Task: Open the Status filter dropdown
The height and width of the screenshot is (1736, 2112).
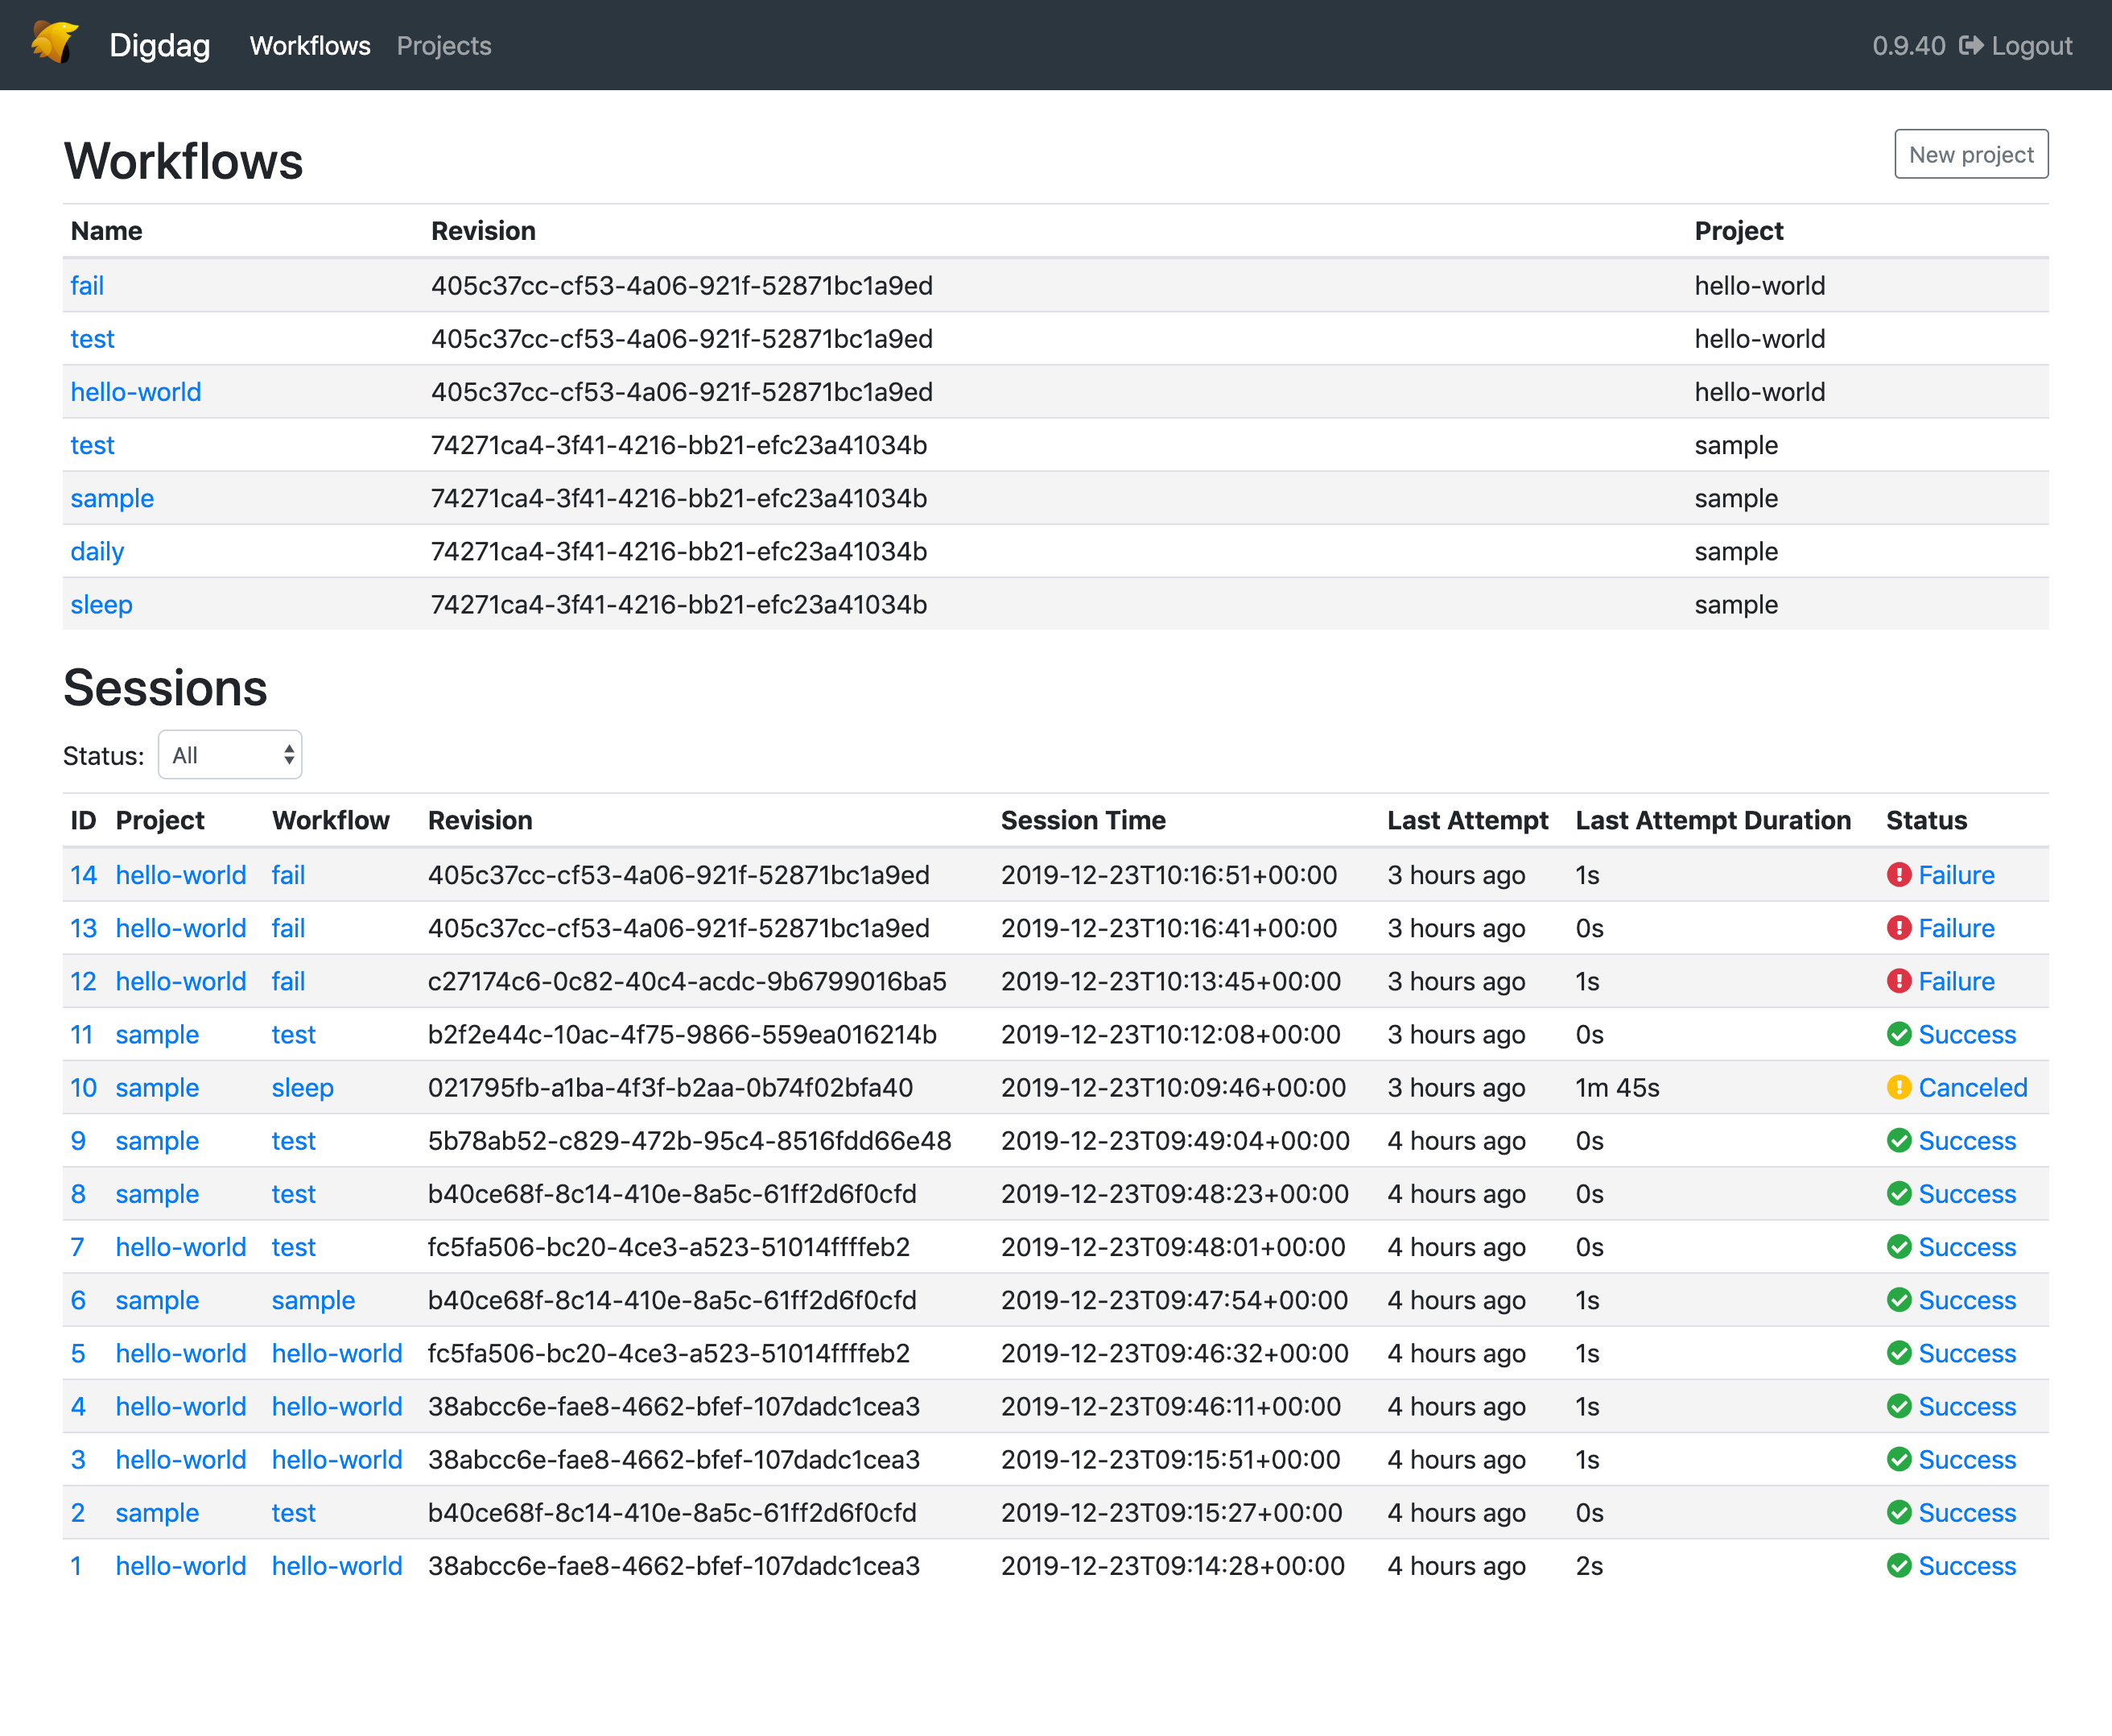Action: 229,754
